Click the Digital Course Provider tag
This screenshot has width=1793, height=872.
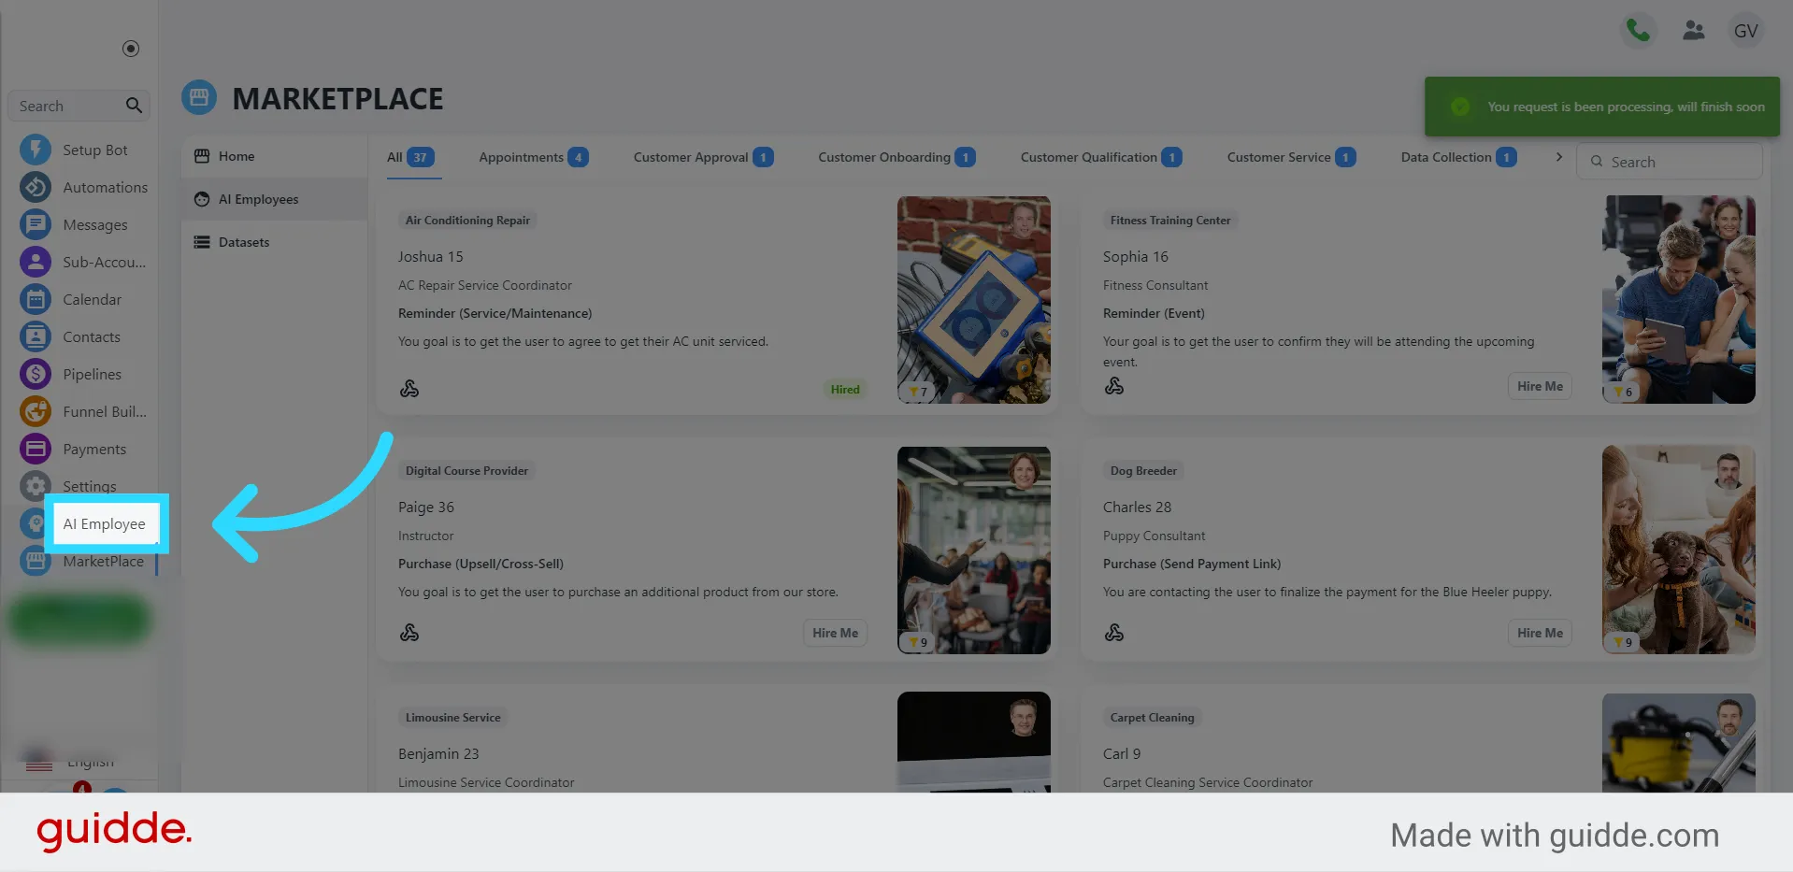pyautogui.click(x=466, y=471)
